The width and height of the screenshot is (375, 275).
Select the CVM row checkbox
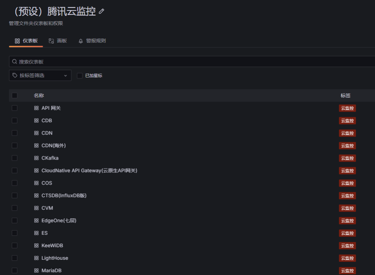coord(15,208)
